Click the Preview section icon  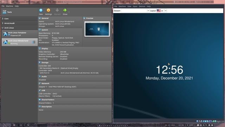coord(84,18)
